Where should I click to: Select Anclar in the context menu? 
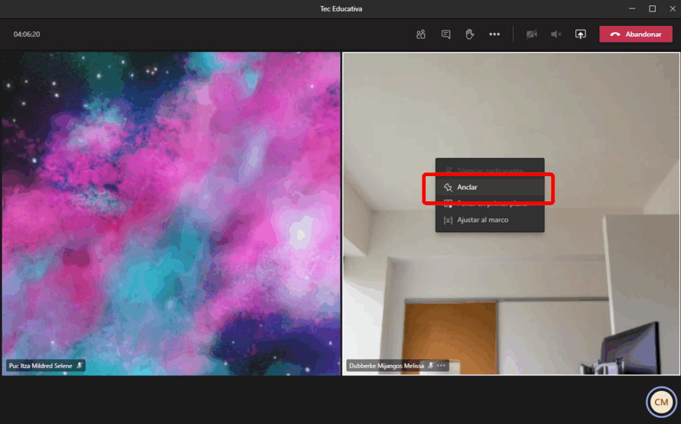[467, 187]
